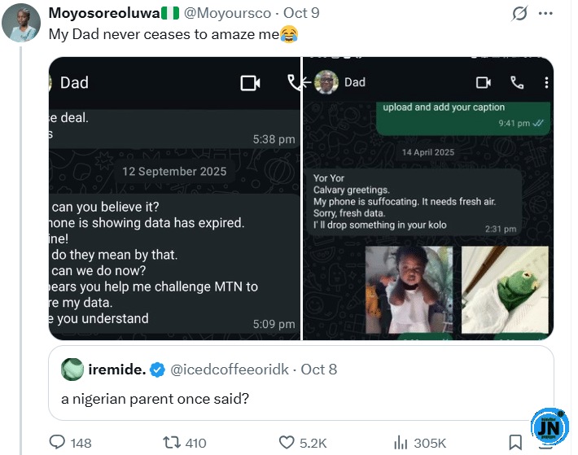The image size is (578, 455).
Task: Open the tweet's more options menu
Action: 545,14
